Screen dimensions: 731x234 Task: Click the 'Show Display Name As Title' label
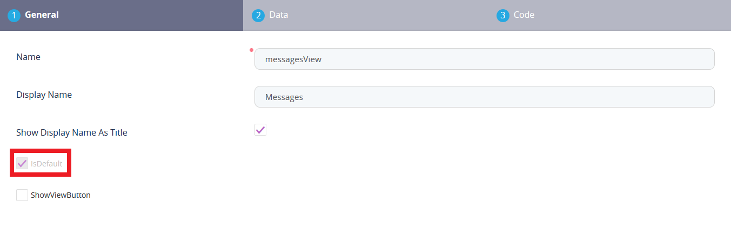click(x=71, y=132)
